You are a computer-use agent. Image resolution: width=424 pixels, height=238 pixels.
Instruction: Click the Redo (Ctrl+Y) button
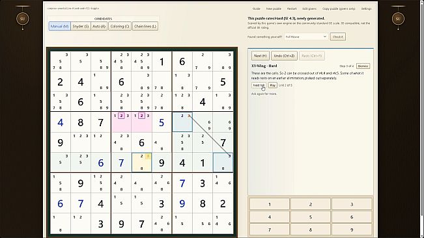pos(312,56)
